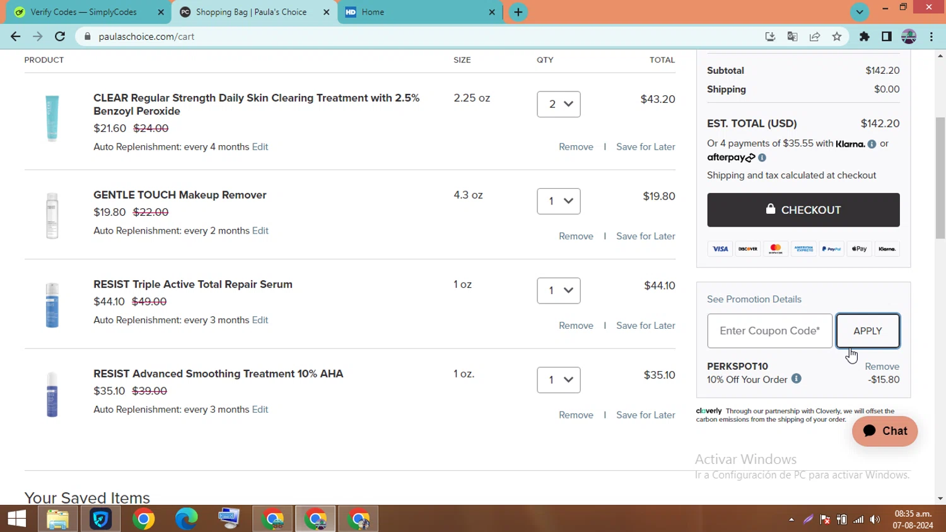Apply the coupon with APPLY button
This screenshot has height=532, width=946.
click(x=868, y=331)
